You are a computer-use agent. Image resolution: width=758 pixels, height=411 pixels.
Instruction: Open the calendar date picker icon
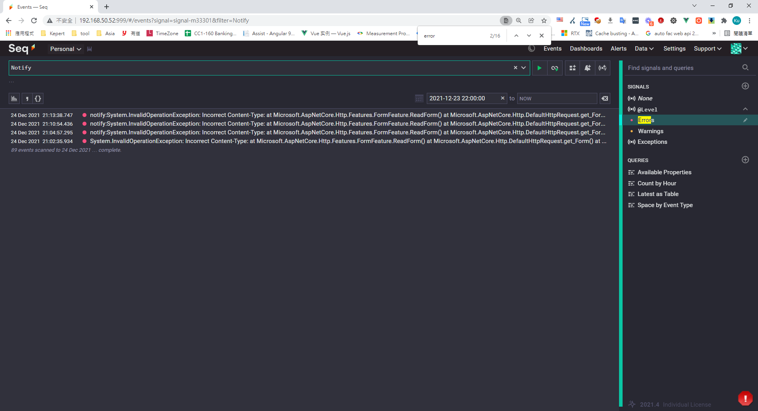419,98
